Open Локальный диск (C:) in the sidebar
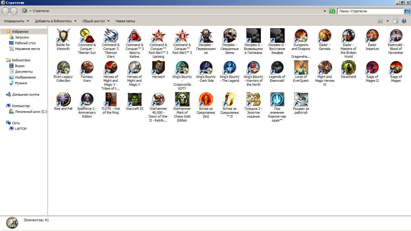411x231 pixels. [31, 112]
